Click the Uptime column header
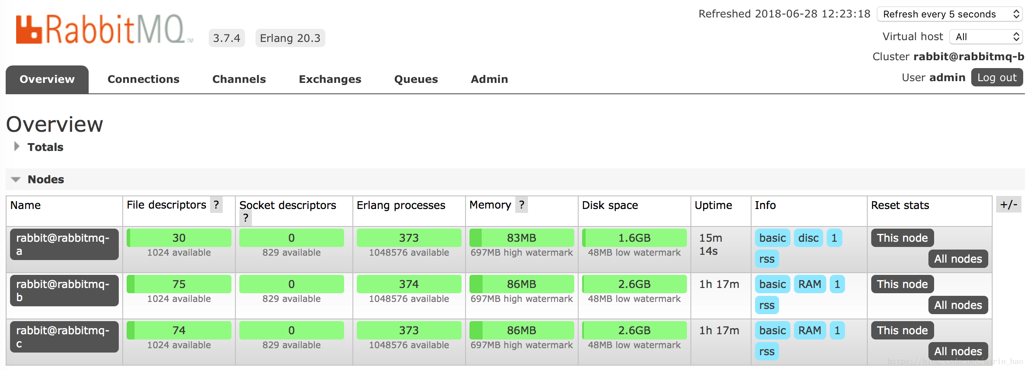Screen dimensions: 1028x370 click(713, 205)
